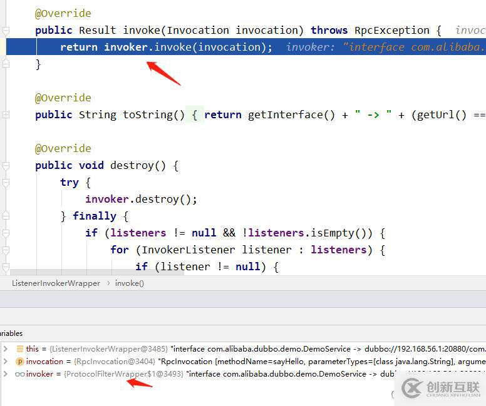Screen dimensions: 486x406
Task: Click the glasses watch icon beside invoker
Action: 19,373
